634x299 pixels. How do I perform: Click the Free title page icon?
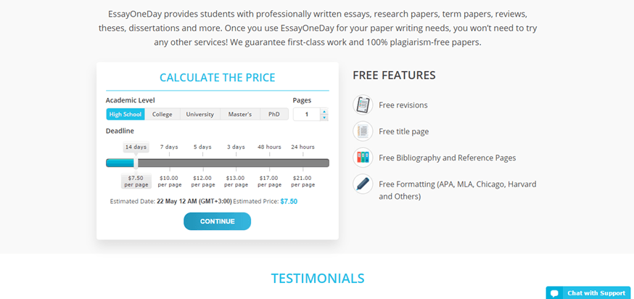click(363, 131)
